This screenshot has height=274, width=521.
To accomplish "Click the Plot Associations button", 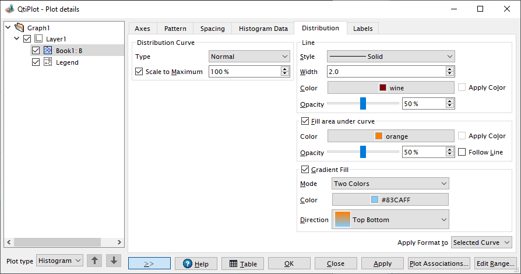I will (439, 264).
